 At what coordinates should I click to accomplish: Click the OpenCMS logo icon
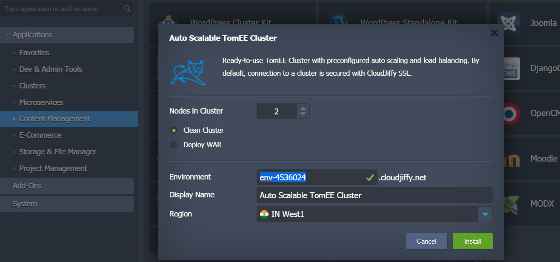[x=511, y=114]
